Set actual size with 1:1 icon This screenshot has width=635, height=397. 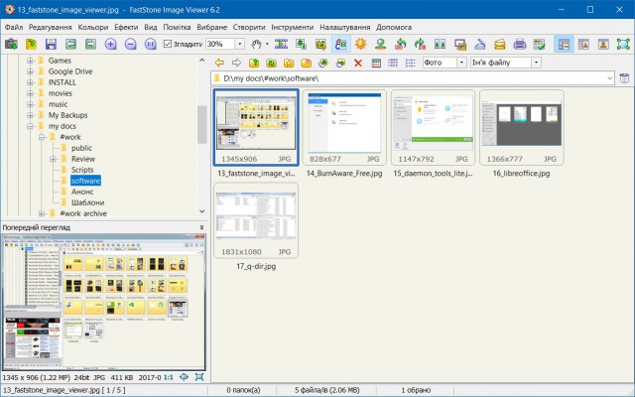[x=150, y=44]
